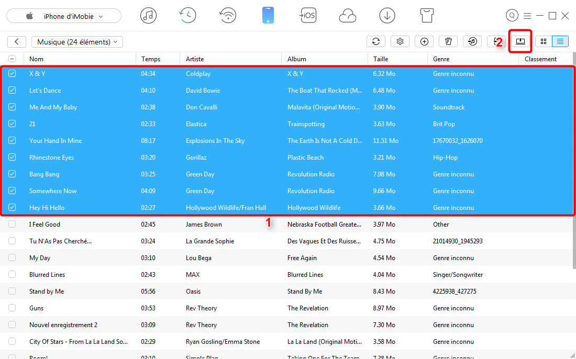The height and width of the screenshot is (359, 576).
Task: Check the Blurred Lines checkbox
Action: (x=12, y=274)
